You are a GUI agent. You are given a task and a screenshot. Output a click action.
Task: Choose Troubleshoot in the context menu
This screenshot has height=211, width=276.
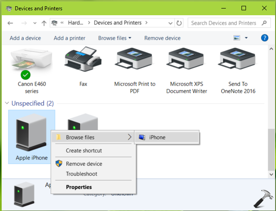pos(94,174)
